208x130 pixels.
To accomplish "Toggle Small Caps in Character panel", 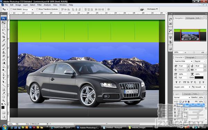I will (188, 82).
